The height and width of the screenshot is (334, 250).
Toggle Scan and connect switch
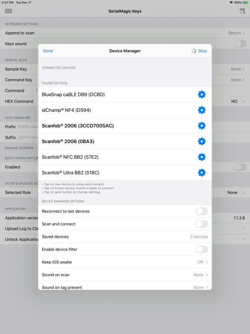[x=202, y=224]
